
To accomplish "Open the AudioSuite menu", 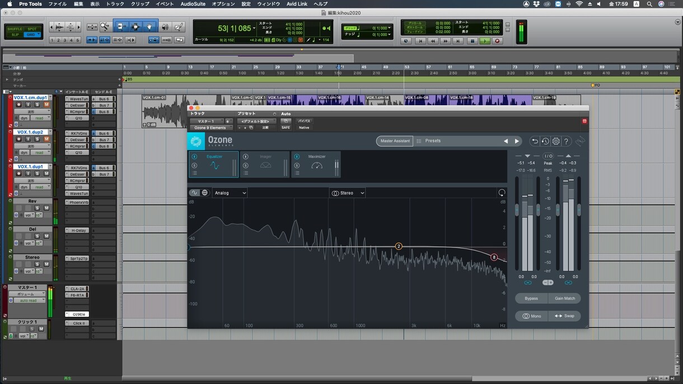I will tap(193, 4).
